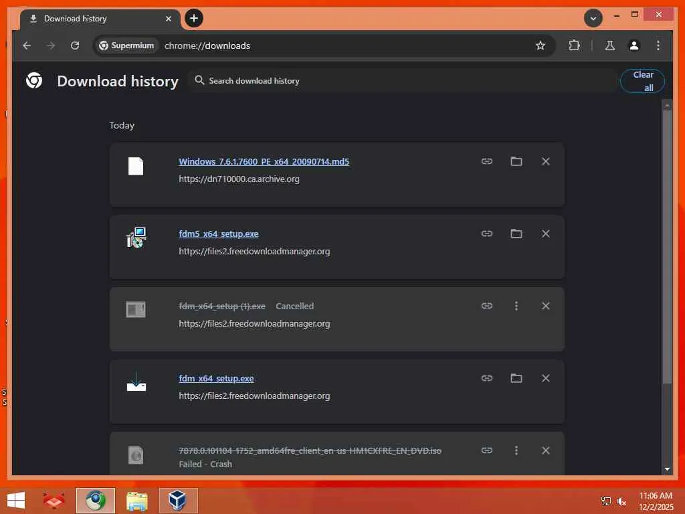
Task: Open the VirtualBox taskbar icon
Action: coord(178,501)
